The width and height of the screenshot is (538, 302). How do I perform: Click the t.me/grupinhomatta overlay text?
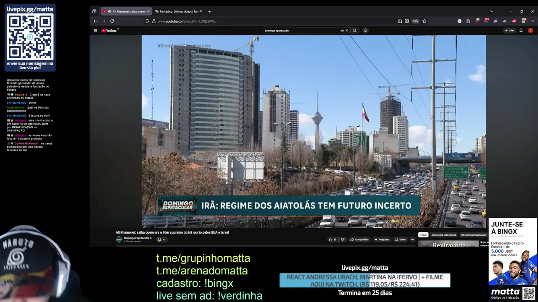point(203,258)
